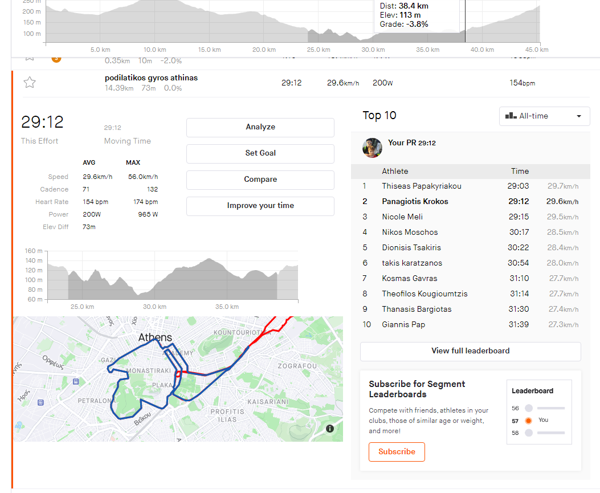600x493 pixels.
Task: Click the leaderboard chart icon beside All-time
Action: (x=511, y=116)
